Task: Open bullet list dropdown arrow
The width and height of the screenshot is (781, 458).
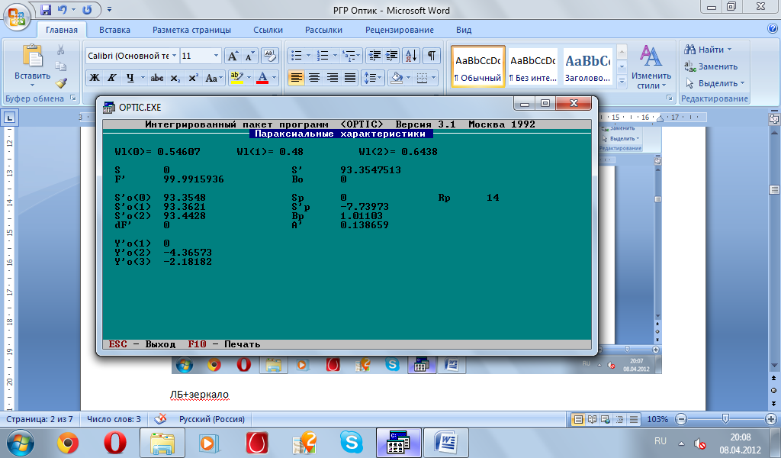Action: [308, 56]
